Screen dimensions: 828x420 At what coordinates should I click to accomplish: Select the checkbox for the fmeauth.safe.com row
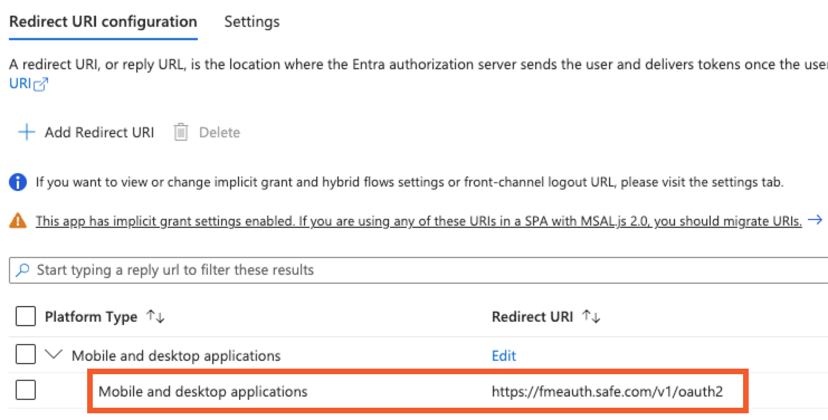click(x=25, y=391)
